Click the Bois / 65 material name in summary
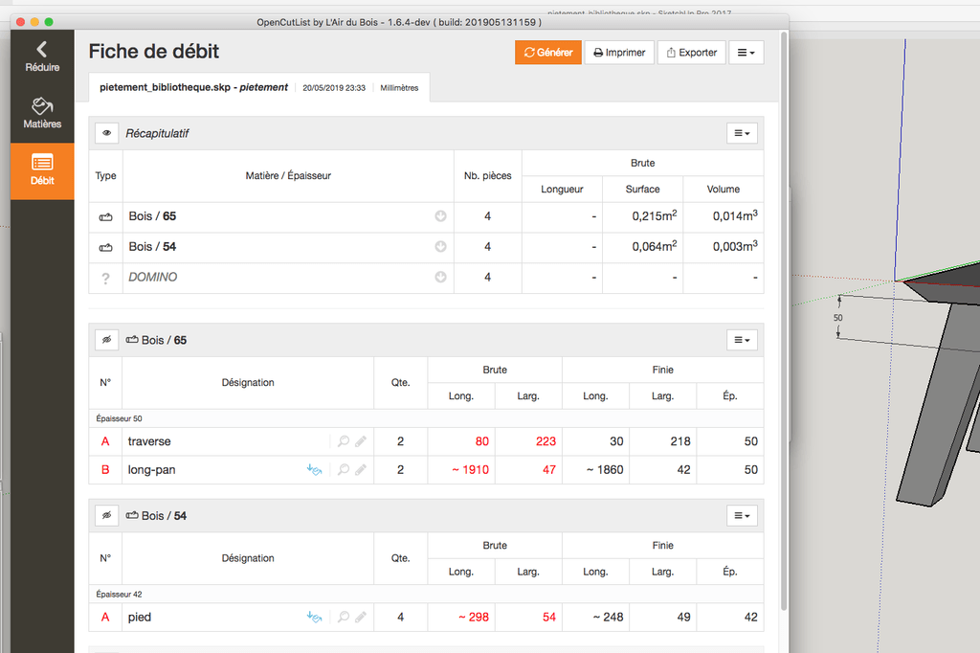The width and height of the screenshot is (980, 653). 152,216
